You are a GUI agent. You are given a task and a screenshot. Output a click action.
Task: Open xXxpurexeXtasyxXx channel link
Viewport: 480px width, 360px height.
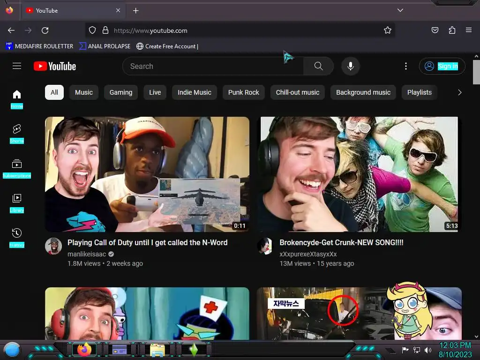(x=308, y=254)
